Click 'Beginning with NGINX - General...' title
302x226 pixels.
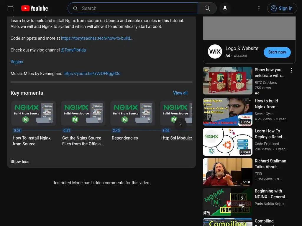pos(271,194)
